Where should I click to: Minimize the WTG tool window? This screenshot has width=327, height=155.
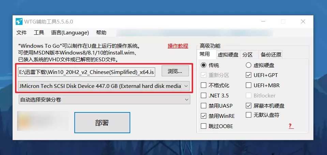(x=263, y=21)
